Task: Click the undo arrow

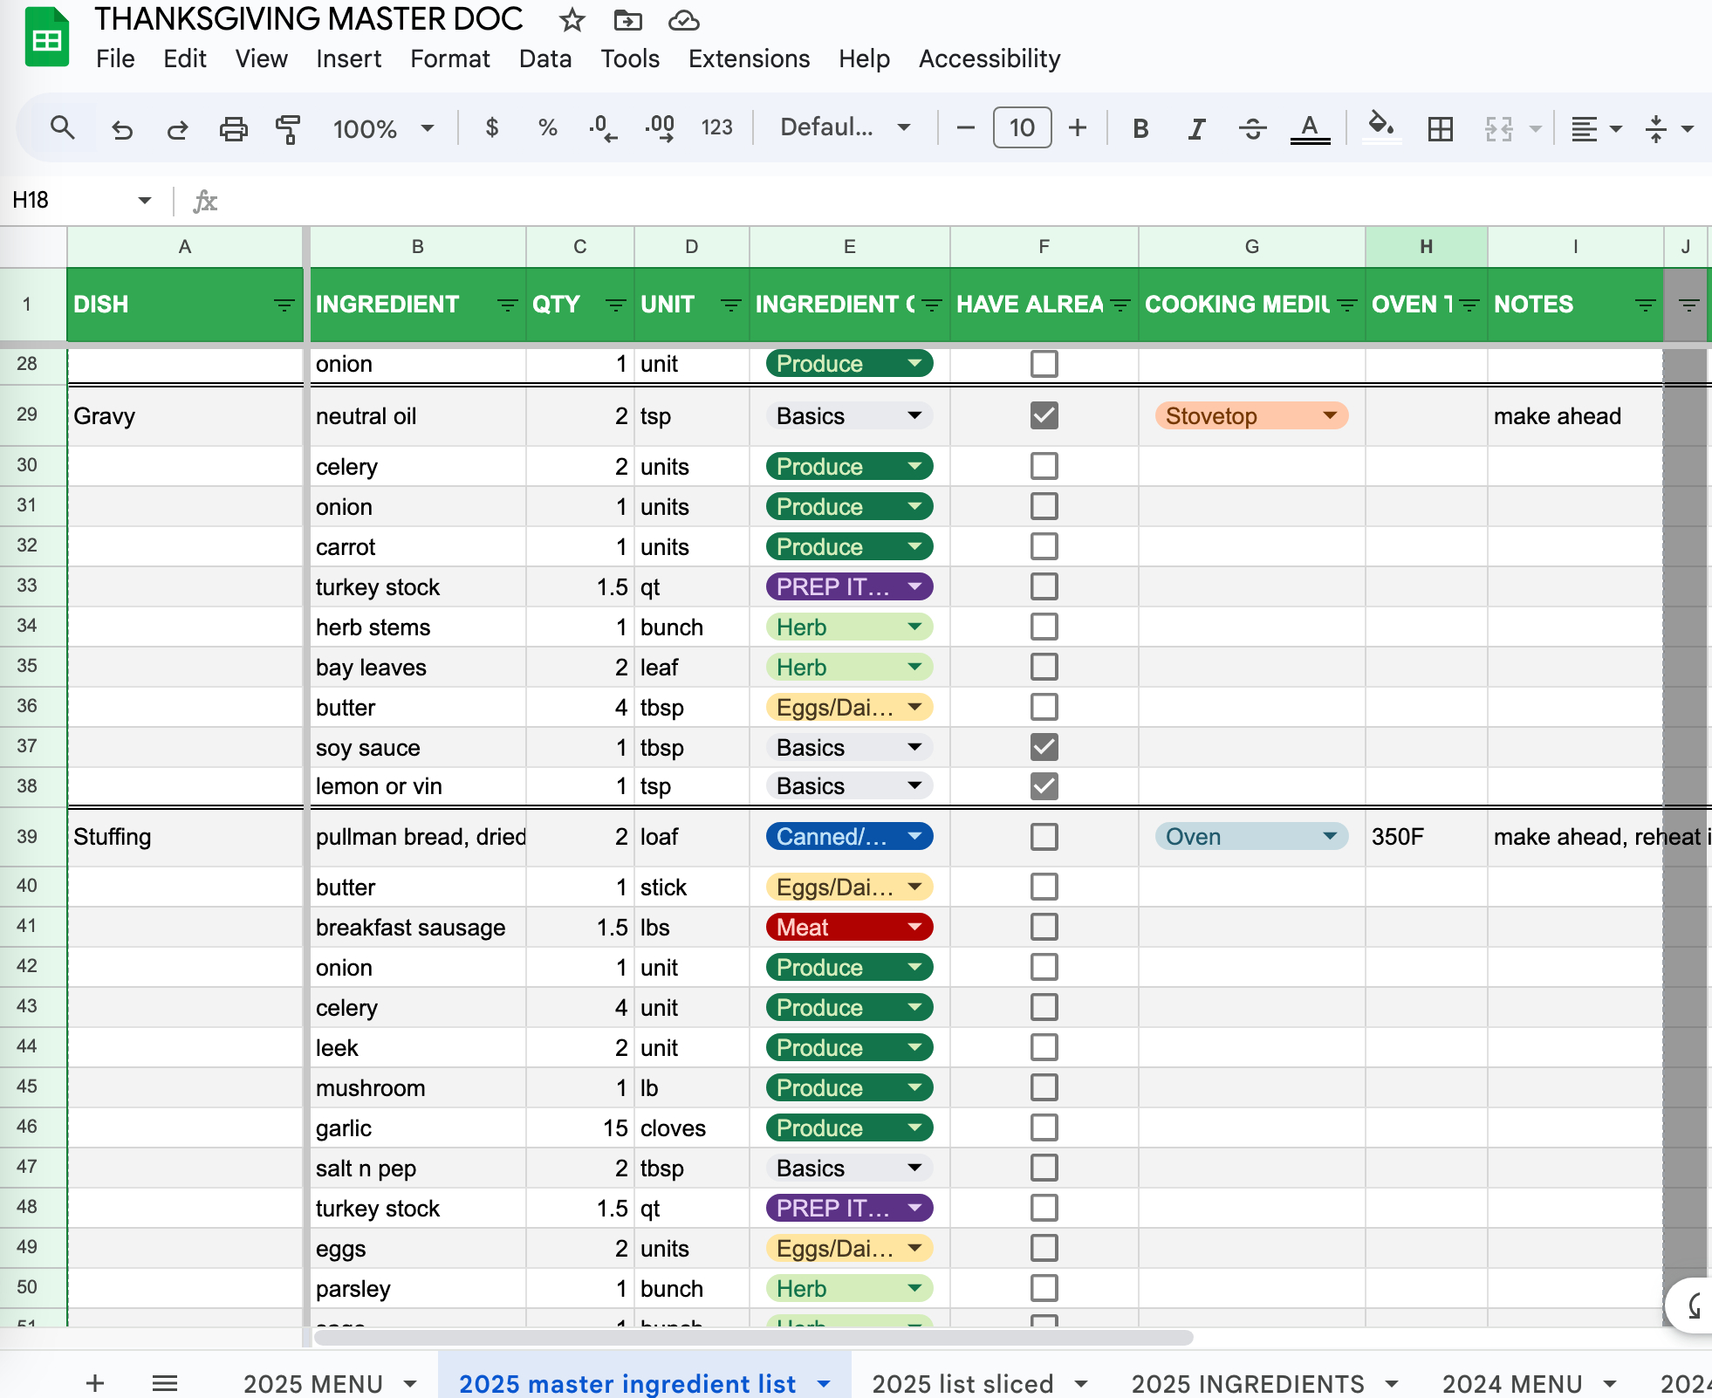Action: (122, 128)
